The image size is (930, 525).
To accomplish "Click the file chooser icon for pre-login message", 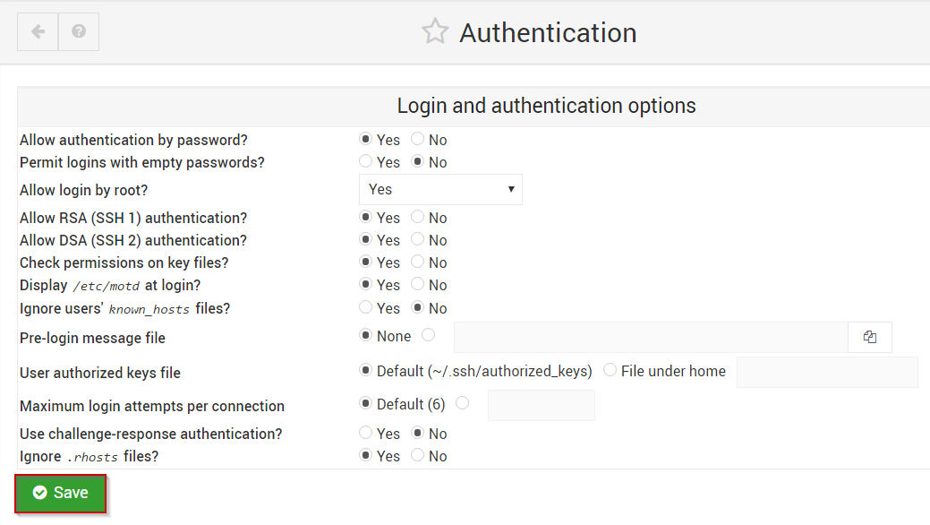I will point(869,338).
